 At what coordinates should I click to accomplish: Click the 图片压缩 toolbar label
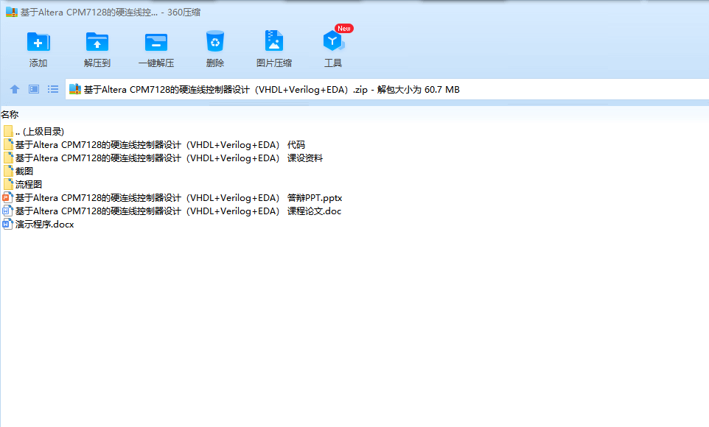coord(274,63)
